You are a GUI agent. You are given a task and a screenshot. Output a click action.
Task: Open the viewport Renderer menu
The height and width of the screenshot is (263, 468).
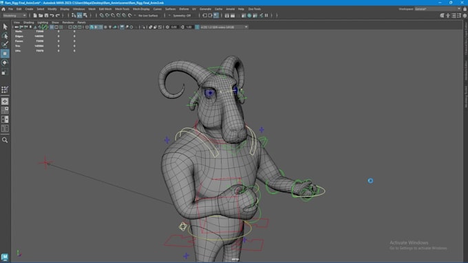68,23
